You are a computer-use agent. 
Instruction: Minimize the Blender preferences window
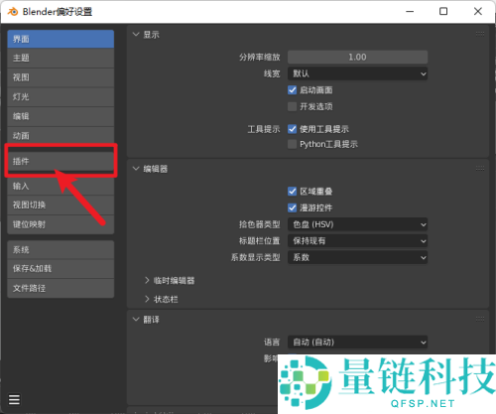pos(410,12)
